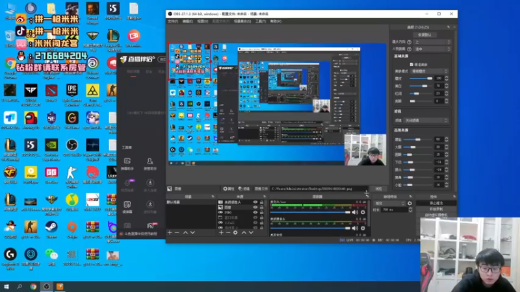Remove selected scene with the minus icon
Viewport: 520px width, 292px height.
click(177, 233)
